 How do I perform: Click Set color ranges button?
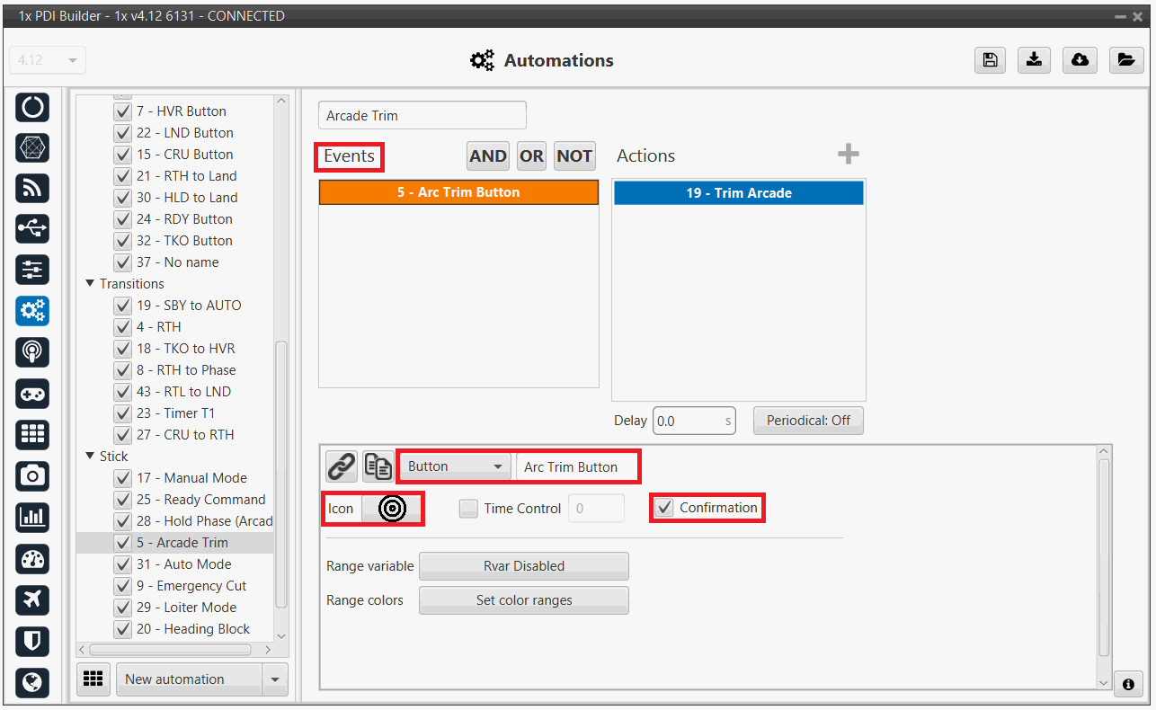(523, 600)
